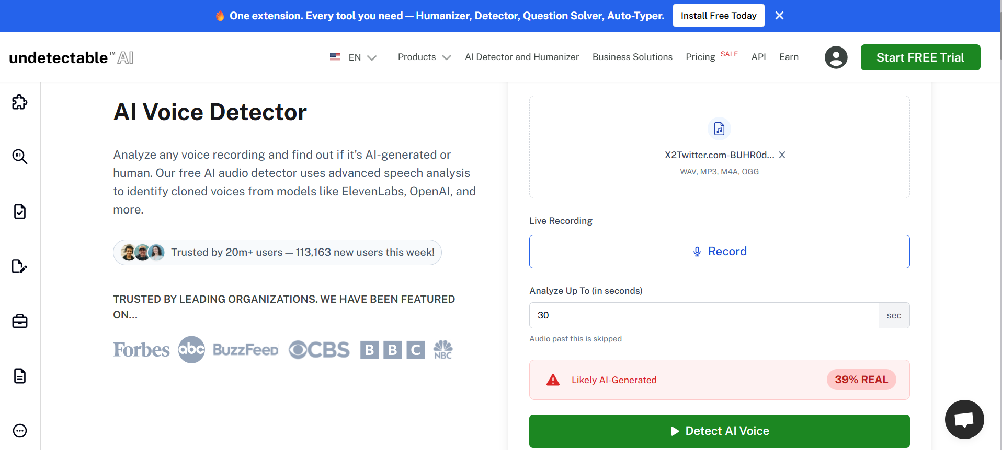Image resolution: width=1002 pixels, height=450 pixels.
Task: Dismiss the blue extension promo banner
Action: point(779,16)
